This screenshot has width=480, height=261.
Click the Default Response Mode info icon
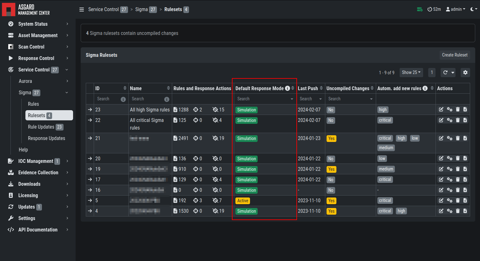point(287,88)
